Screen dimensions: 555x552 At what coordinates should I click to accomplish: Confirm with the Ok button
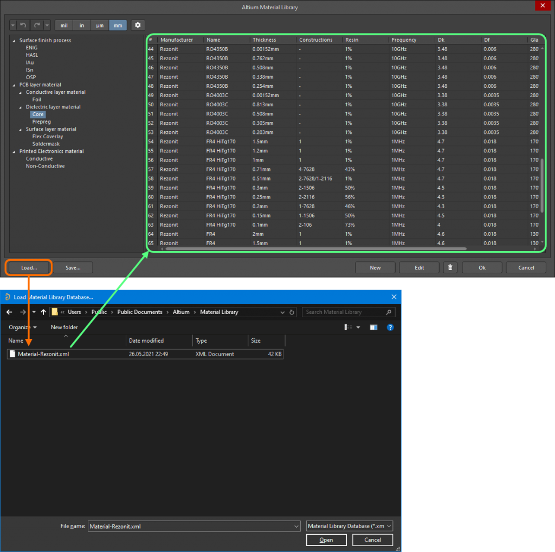(x=482, y=267)
